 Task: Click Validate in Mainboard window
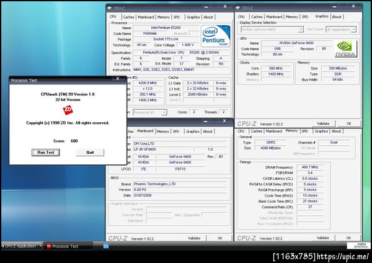(x=194, y=238)
